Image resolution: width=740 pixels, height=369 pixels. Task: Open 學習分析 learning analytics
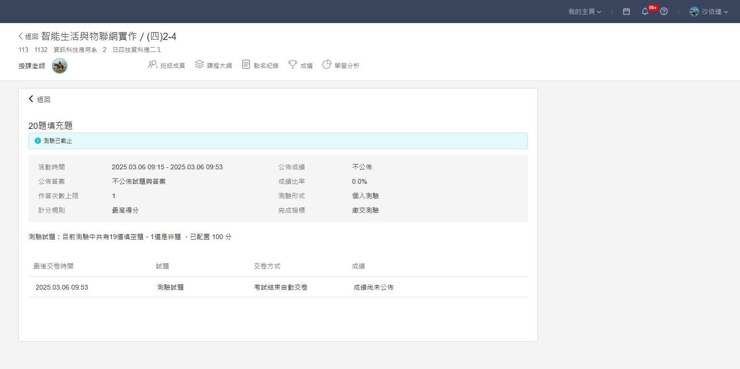341,65
